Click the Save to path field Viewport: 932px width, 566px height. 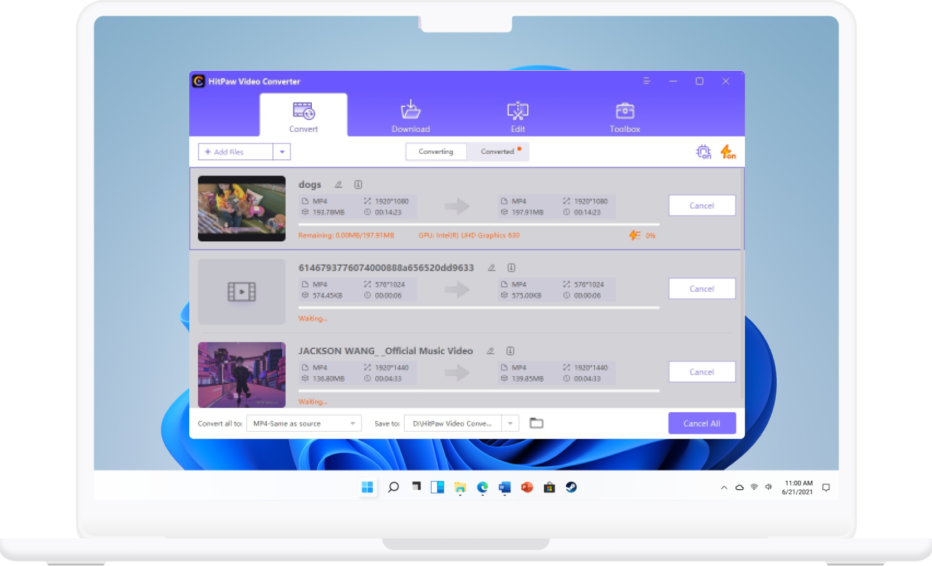point(453,423)
